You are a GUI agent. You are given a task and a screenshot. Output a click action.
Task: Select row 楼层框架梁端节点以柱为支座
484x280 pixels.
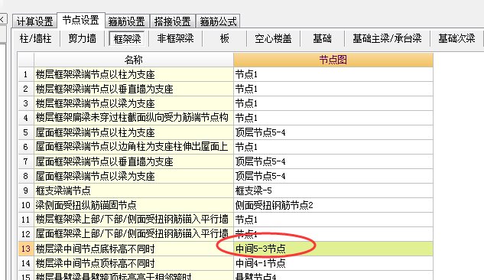[x=134, y=74]
